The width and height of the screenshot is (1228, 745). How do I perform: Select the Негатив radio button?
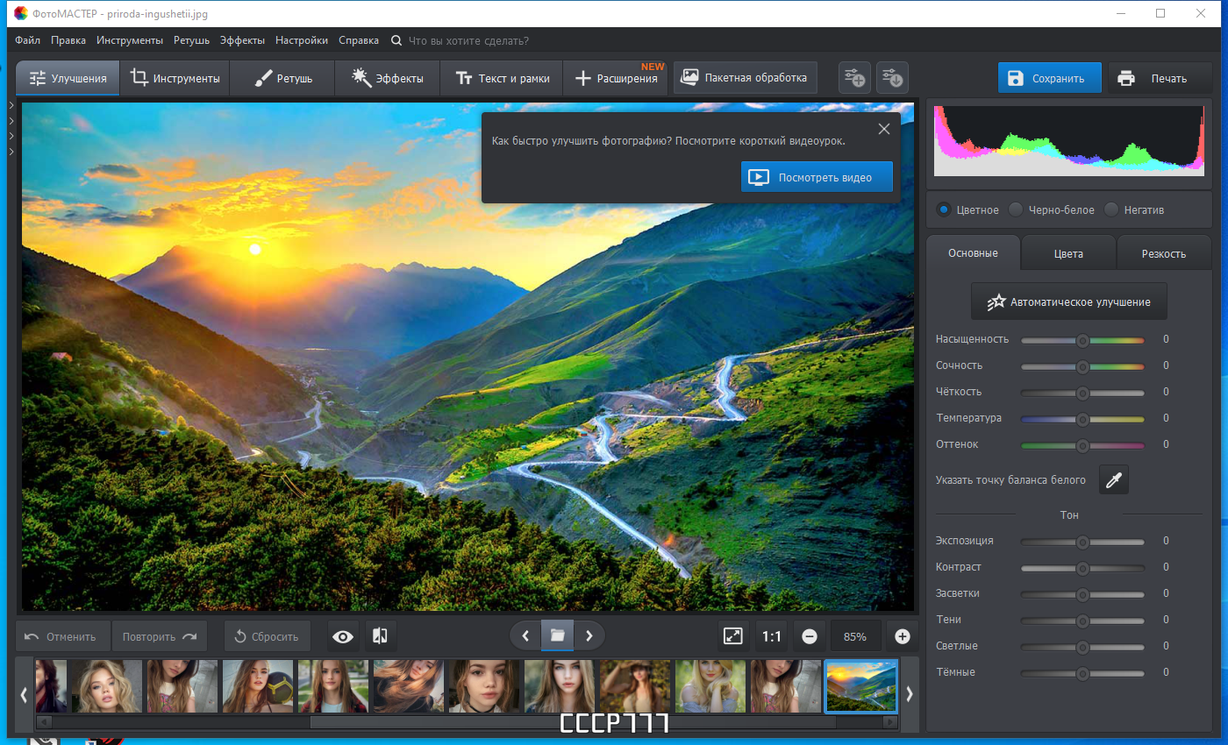click(x=1111, y=209)
